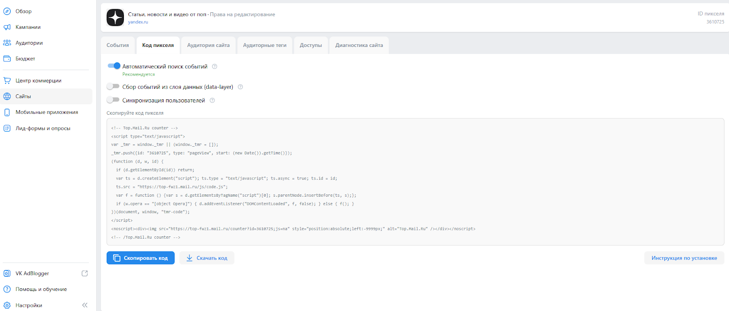Screen dimensions: 729x311
Task: Click the Mobile apps phone icon
Action: [7, 112]
